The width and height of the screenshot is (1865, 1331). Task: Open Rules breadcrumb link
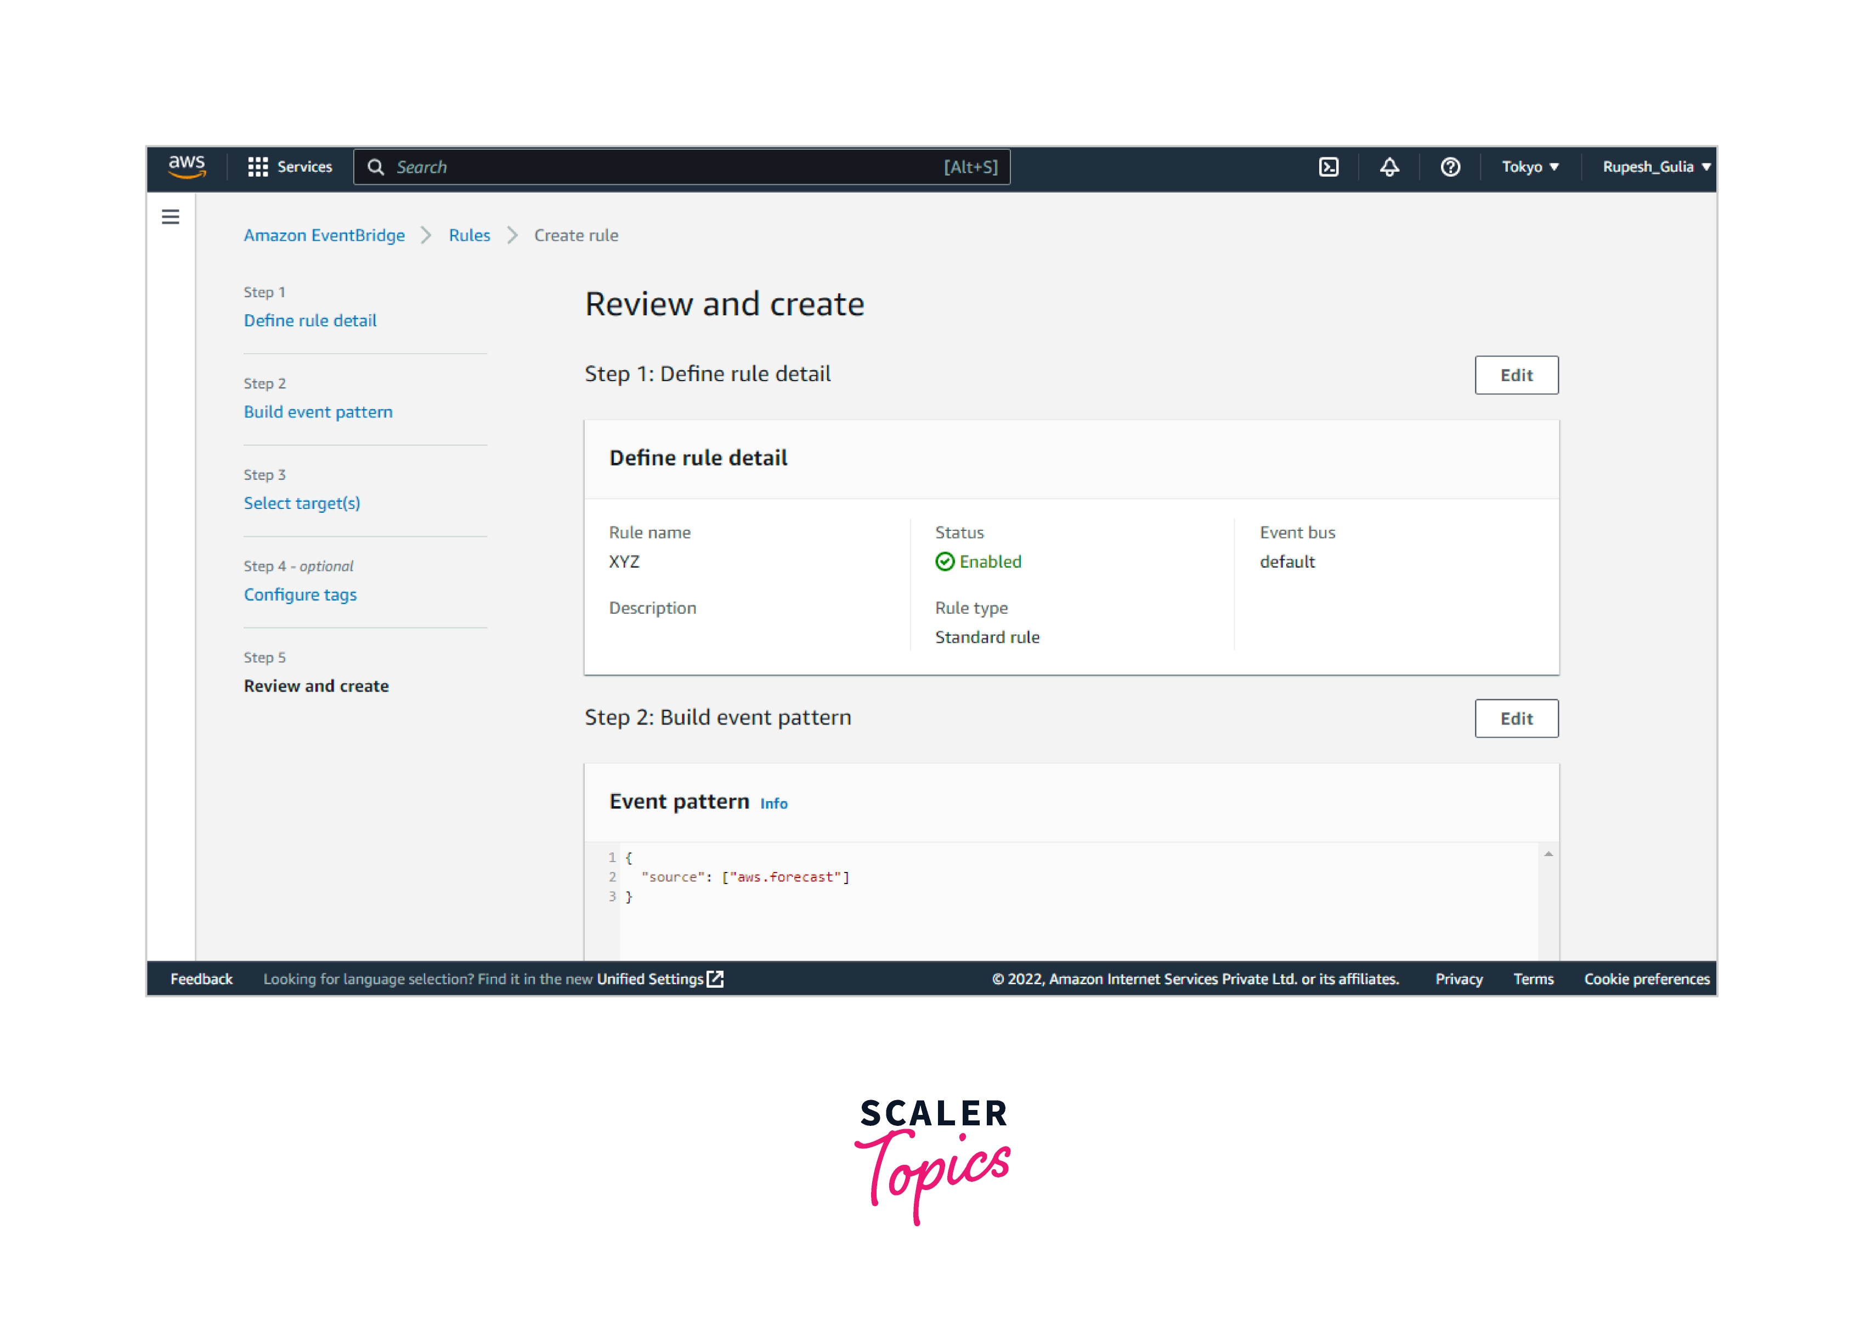pyautogui.click(x=469, y=235)
